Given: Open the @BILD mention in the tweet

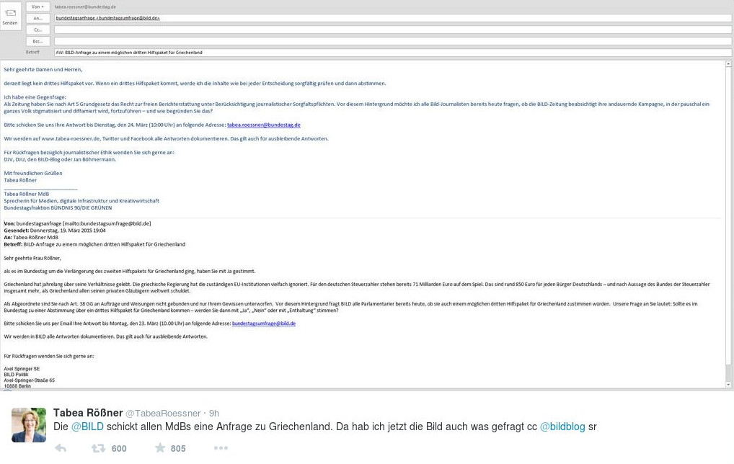Looking at the screenshot, I should click(87, 427).
